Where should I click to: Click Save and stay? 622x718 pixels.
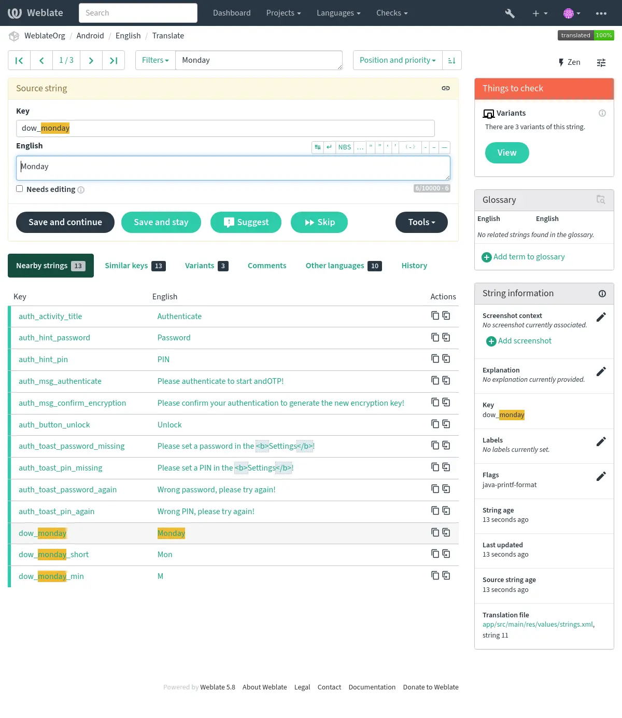pyautogui.click(x=161, y=223)
